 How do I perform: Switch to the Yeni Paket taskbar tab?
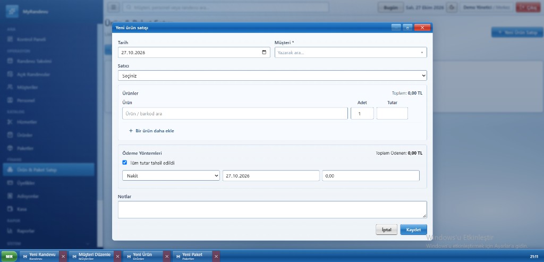pos(192,256)
